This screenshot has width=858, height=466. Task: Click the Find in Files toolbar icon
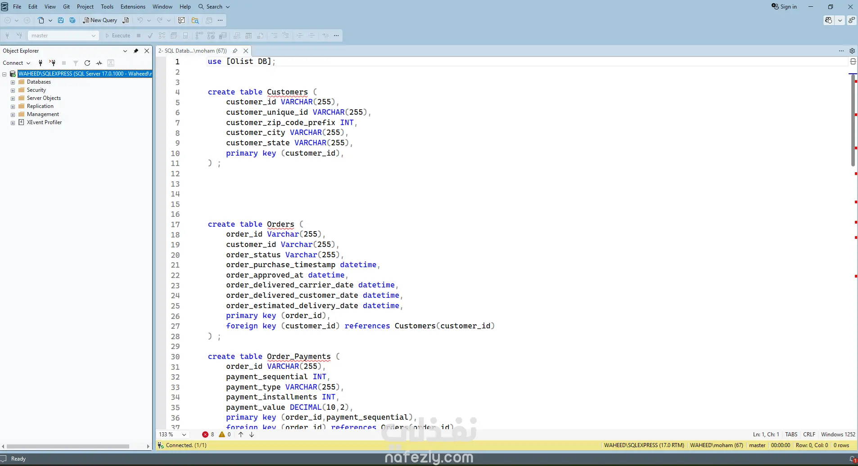tap(195, 20)
